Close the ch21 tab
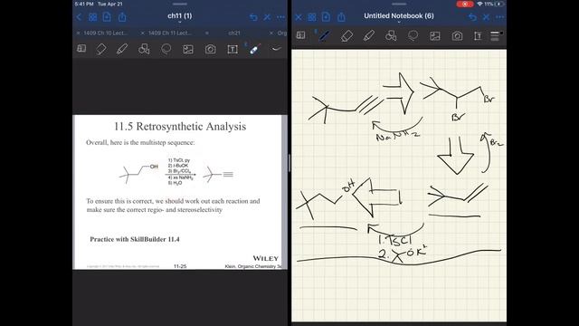Viewport: 579px width, 326px height. tap(207, 33)
